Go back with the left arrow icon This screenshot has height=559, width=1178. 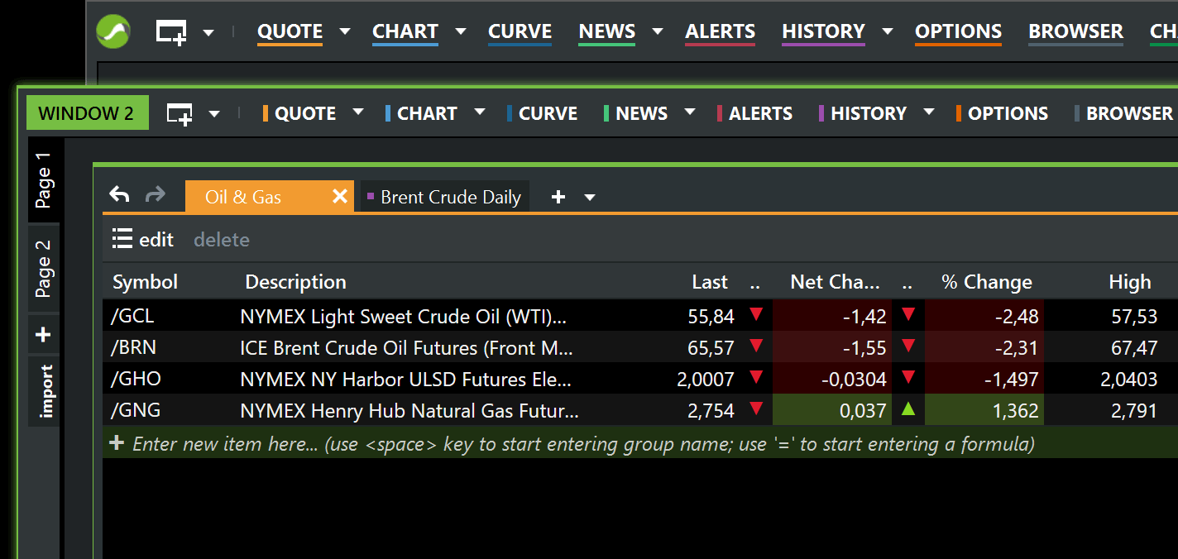tap(120, 195)
